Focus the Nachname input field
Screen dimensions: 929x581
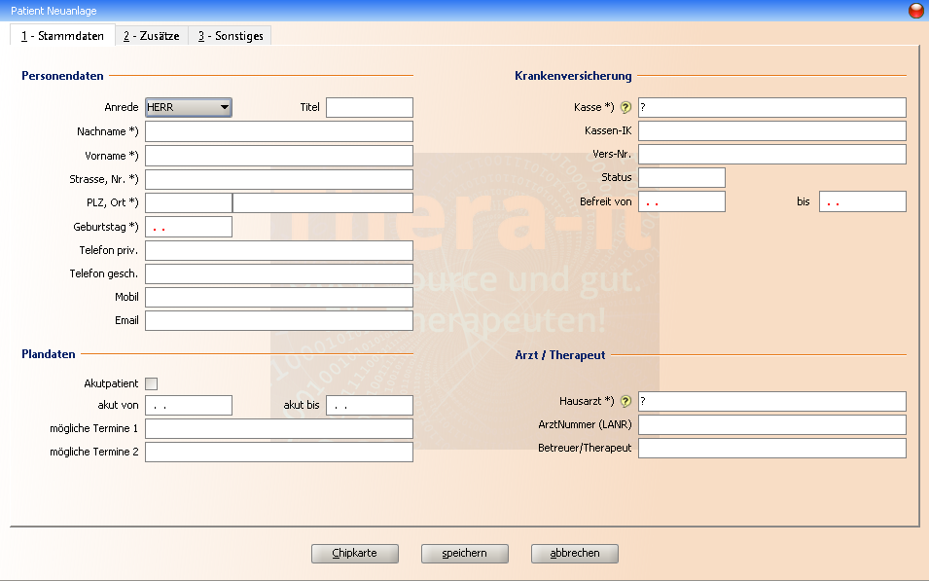click(278, 131)
